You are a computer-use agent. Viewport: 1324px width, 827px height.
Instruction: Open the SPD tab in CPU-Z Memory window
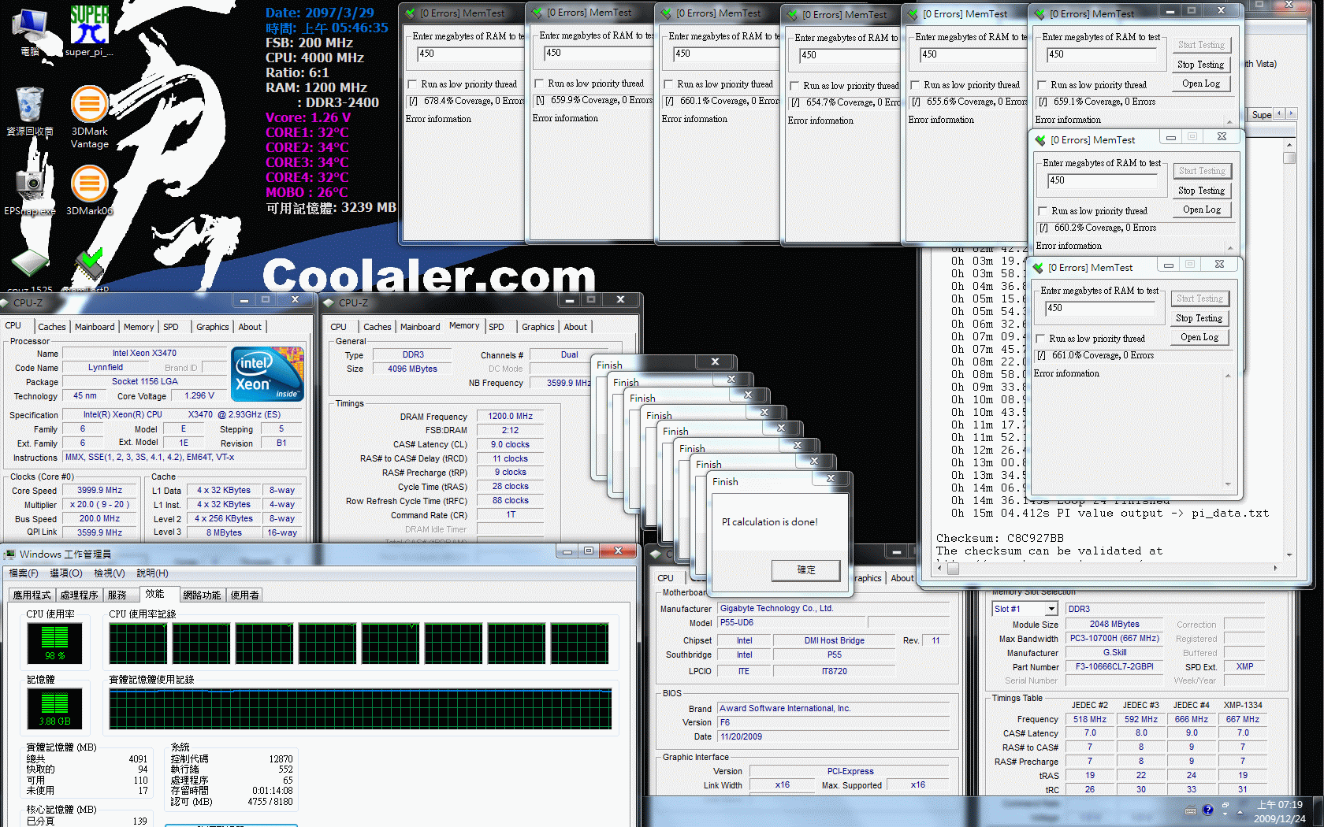pyautogui.click(x=496, y=327)
